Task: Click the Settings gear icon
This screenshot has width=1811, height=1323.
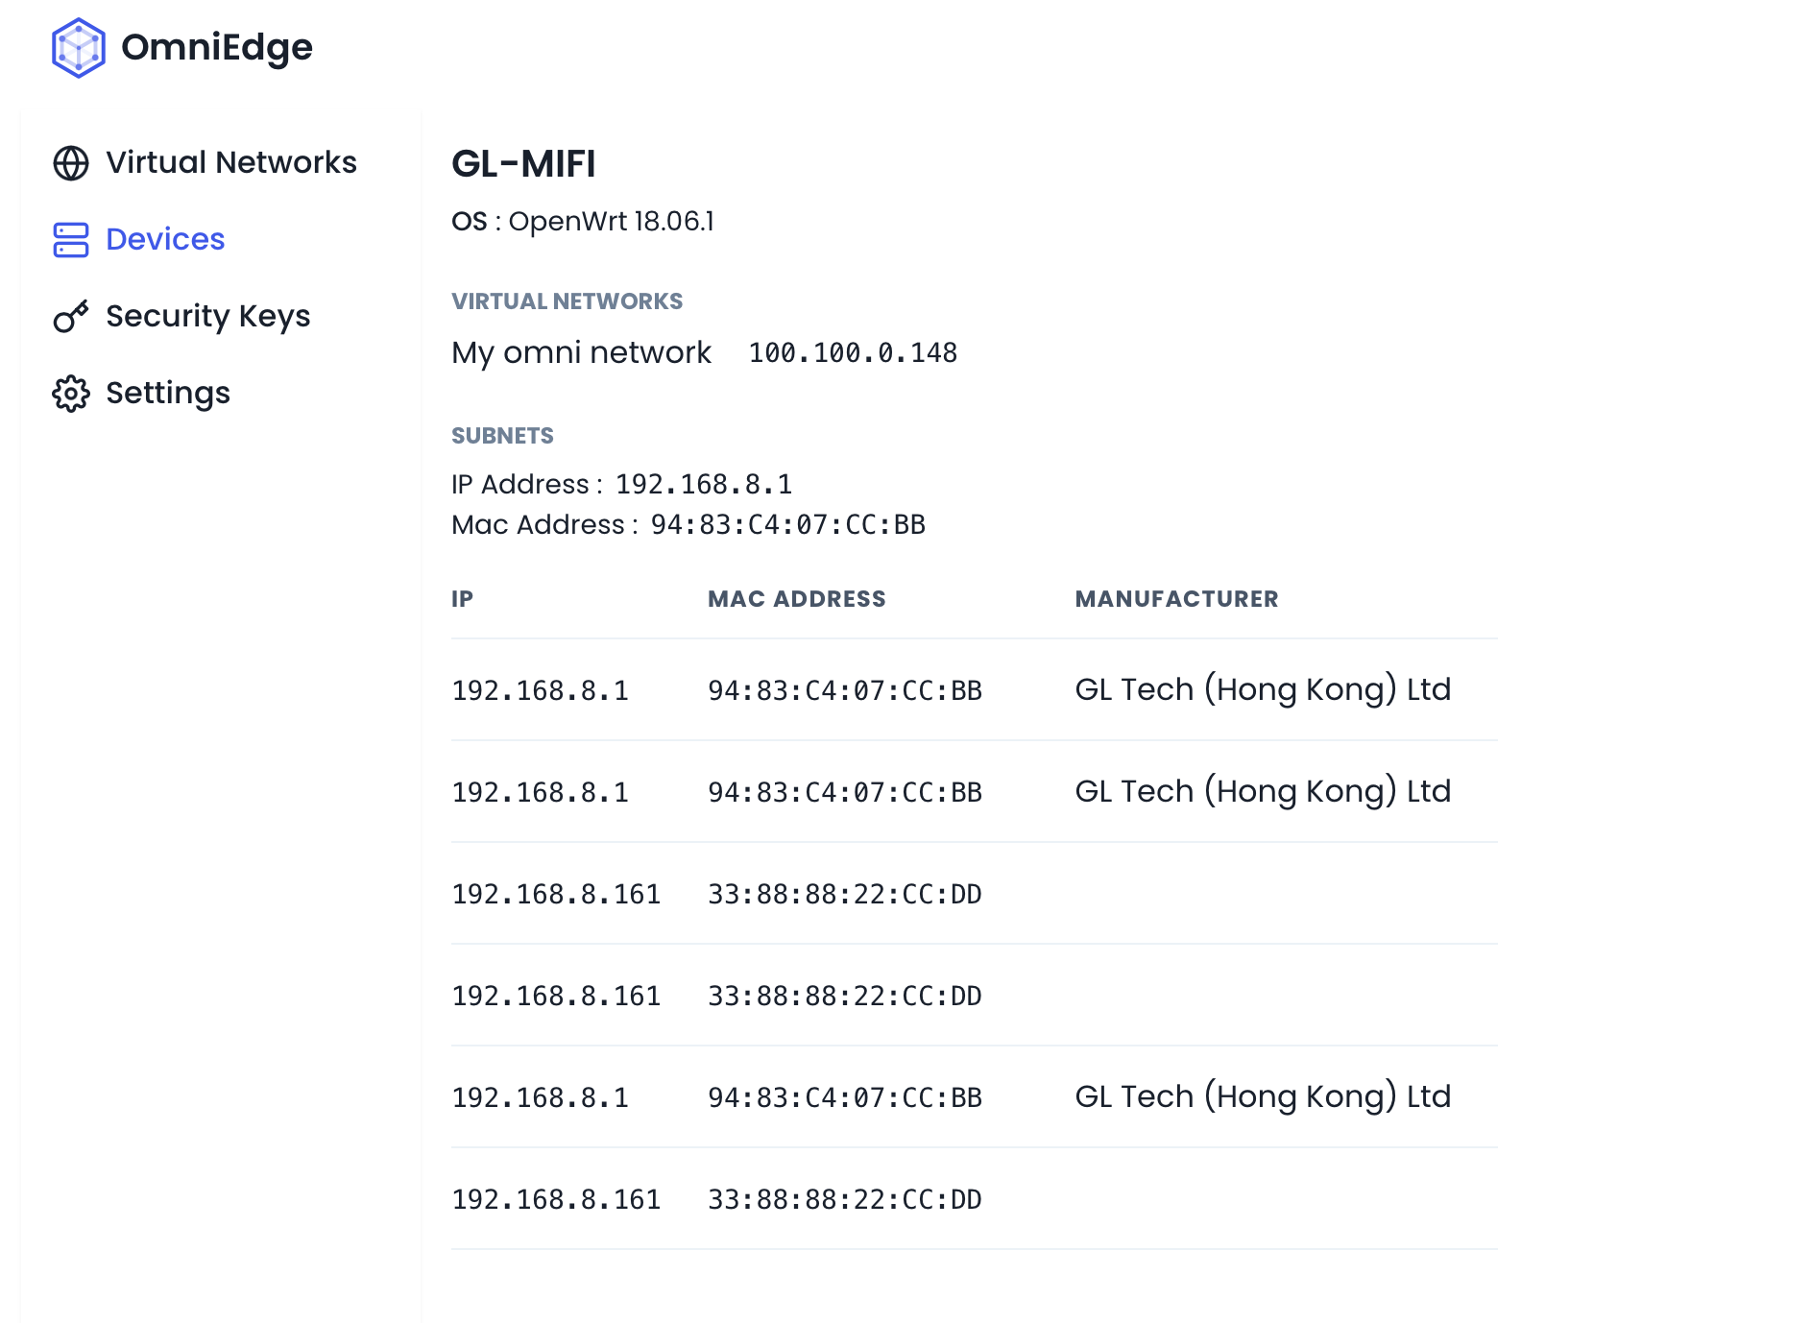Action: 71,394
